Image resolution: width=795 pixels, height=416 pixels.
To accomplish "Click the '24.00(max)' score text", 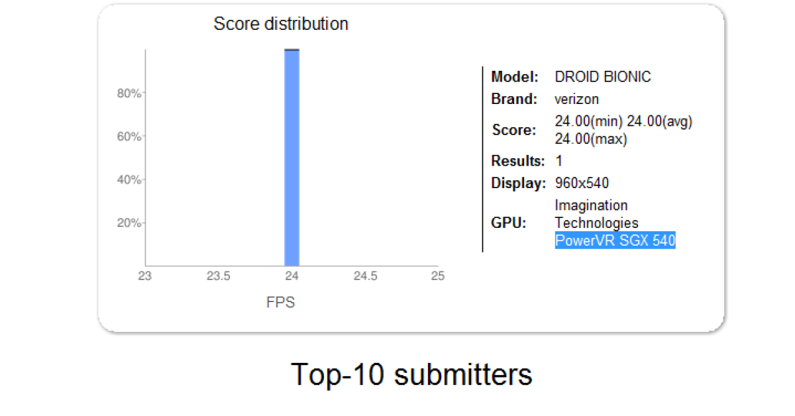I will (x=591, y=139).
